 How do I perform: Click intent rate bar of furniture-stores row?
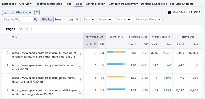click(116, 52)
